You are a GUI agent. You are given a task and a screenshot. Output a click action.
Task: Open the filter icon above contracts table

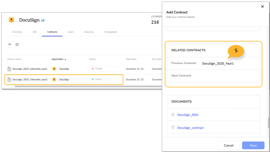(x=10, y=45)
